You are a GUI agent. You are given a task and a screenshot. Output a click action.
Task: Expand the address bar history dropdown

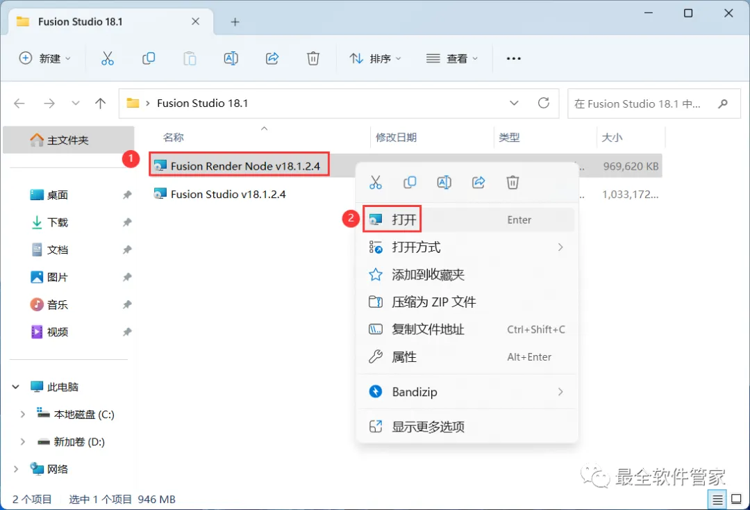514,104
